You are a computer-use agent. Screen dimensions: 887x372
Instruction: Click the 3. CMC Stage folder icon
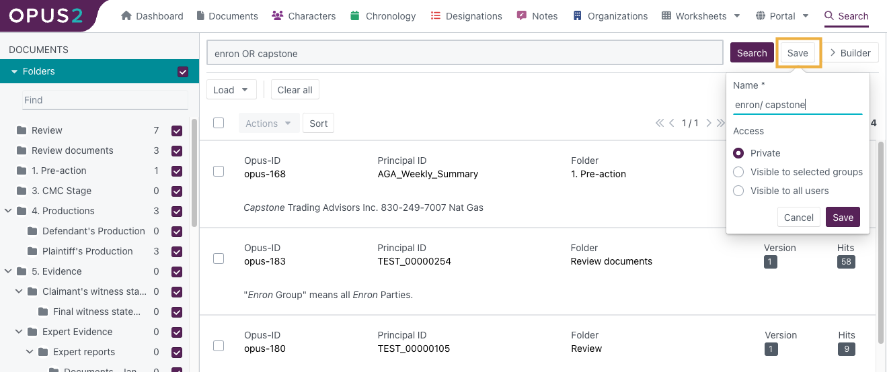22,191
